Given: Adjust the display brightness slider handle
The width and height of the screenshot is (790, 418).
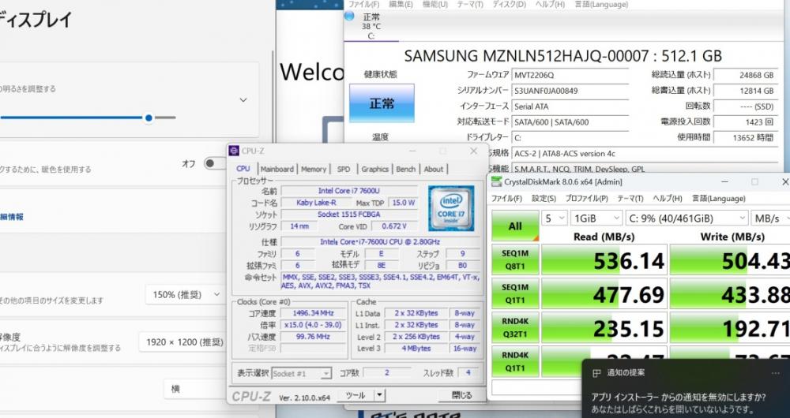Looking at the screenshot, I should [x=149, y=118].
